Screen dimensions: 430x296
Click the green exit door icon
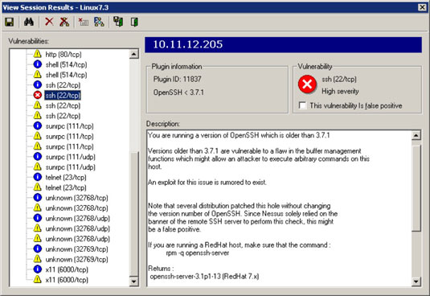pyautogui.click(x=134, y=22)
